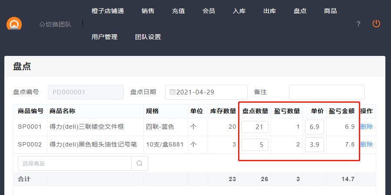Viewport: 391px width, 195px height.
Task: Open the 销售 menu
Action: coord(148,11)
